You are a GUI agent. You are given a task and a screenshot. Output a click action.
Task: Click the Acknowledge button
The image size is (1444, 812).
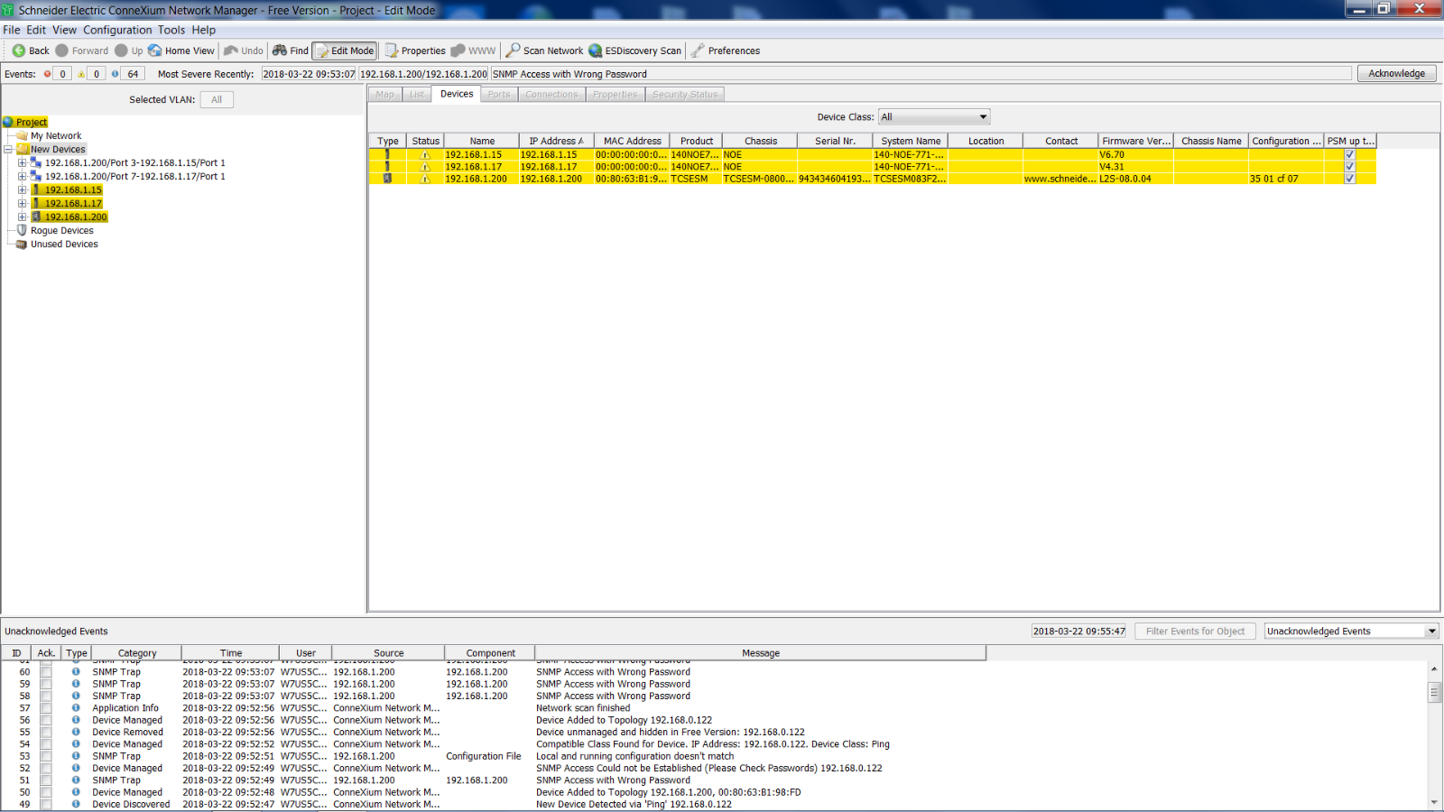[1396, 74]
